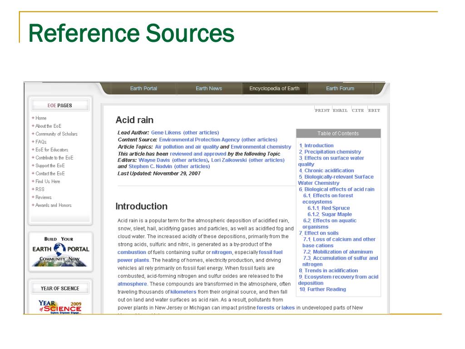
Task: Click the Acid rain article title
Action: coord(134,120)
